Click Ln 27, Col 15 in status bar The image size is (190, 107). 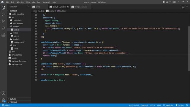point(134,105)
